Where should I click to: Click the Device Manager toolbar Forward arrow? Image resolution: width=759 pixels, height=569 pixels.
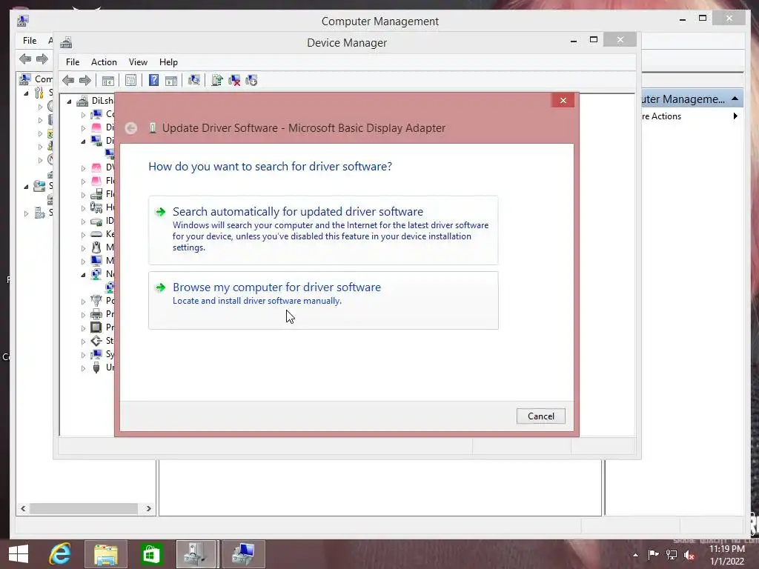(85, 80)
